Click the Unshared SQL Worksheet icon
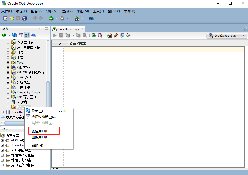This screenshot has height=175, width=248. (109, 35)
